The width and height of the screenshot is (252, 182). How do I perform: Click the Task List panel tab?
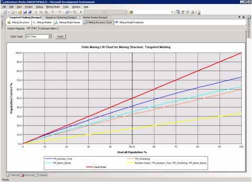pos(13,175)
